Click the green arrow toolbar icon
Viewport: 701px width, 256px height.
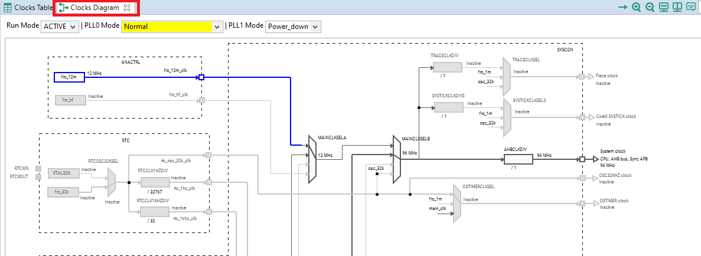(x=622, y=8)
